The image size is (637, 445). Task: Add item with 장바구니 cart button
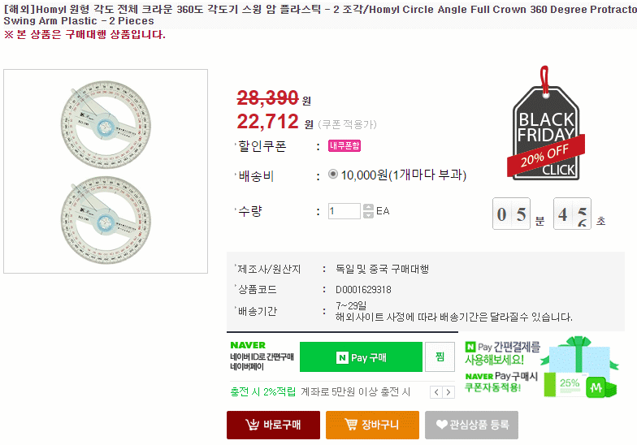click(372, 425)
